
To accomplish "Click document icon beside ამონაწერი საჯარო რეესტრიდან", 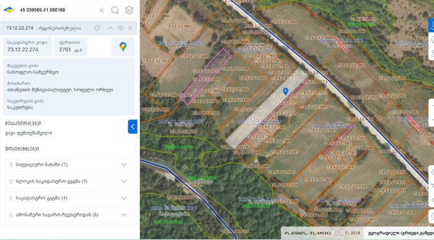I will (11, 215).
